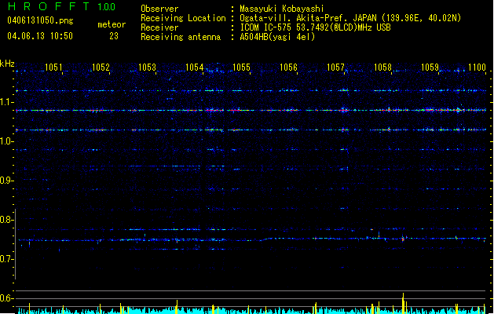
Task: Click the Receiving antenna label
Action: coord(181,37)
